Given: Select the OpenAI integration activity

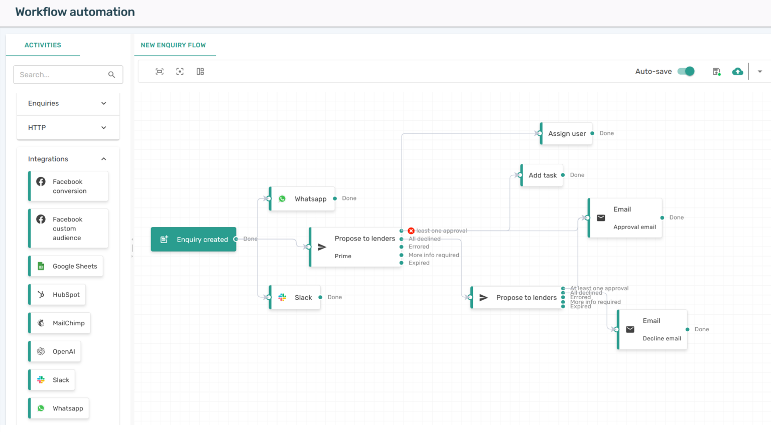Looking at the screenshot, I should [x=55, y=351].
